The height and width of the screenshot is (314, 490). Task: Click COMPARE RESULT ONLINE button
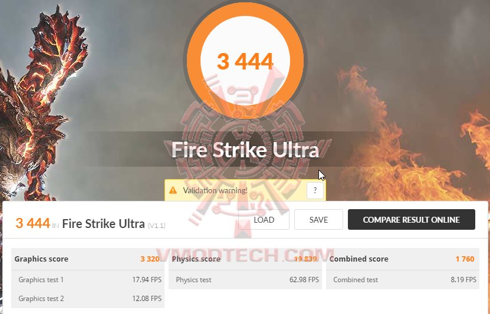click(411, 220)
